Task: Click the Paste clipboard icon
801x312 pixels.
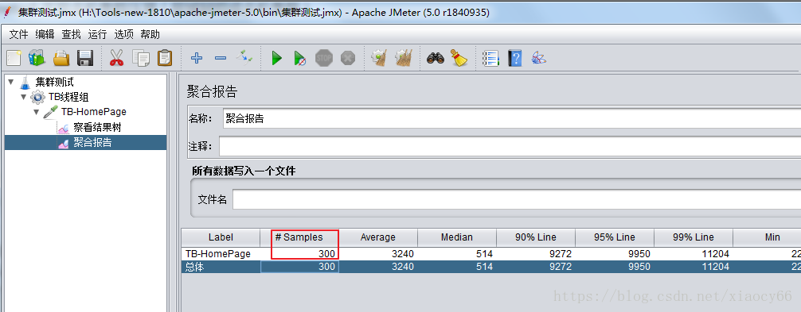Action: point(165,58)
